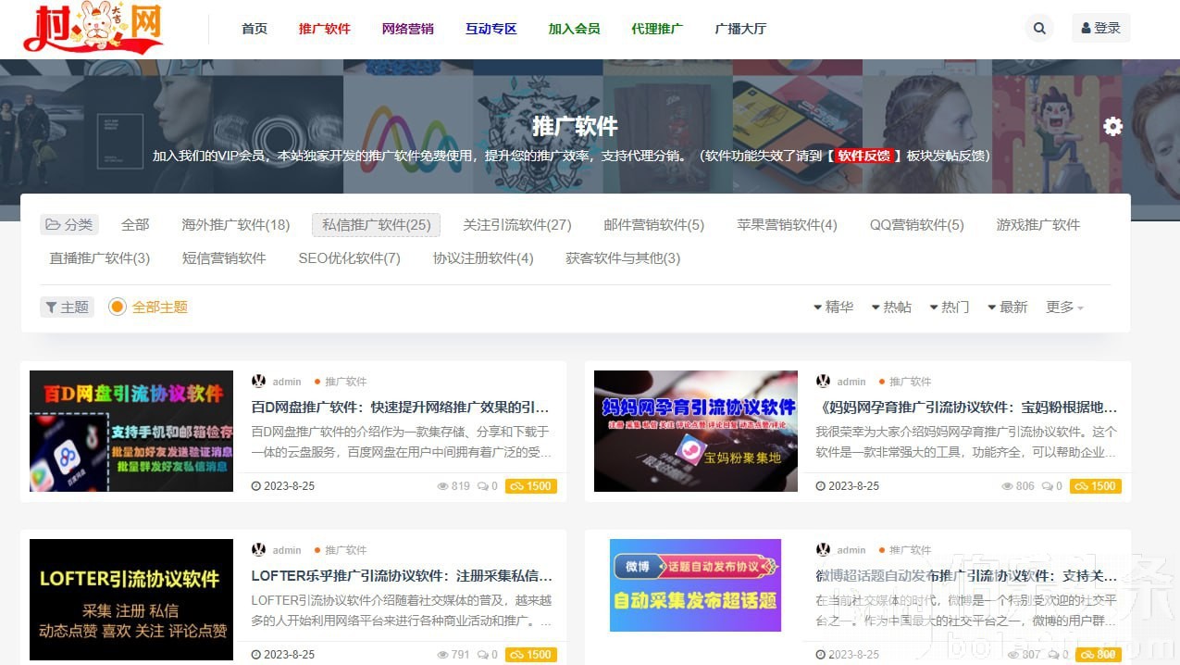Open the banner settings gear icon

click(1112, 127)
